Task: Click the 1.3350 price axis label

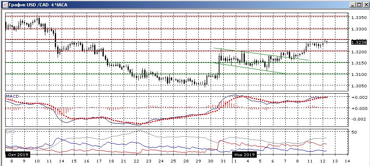Action: click(358, 18)
